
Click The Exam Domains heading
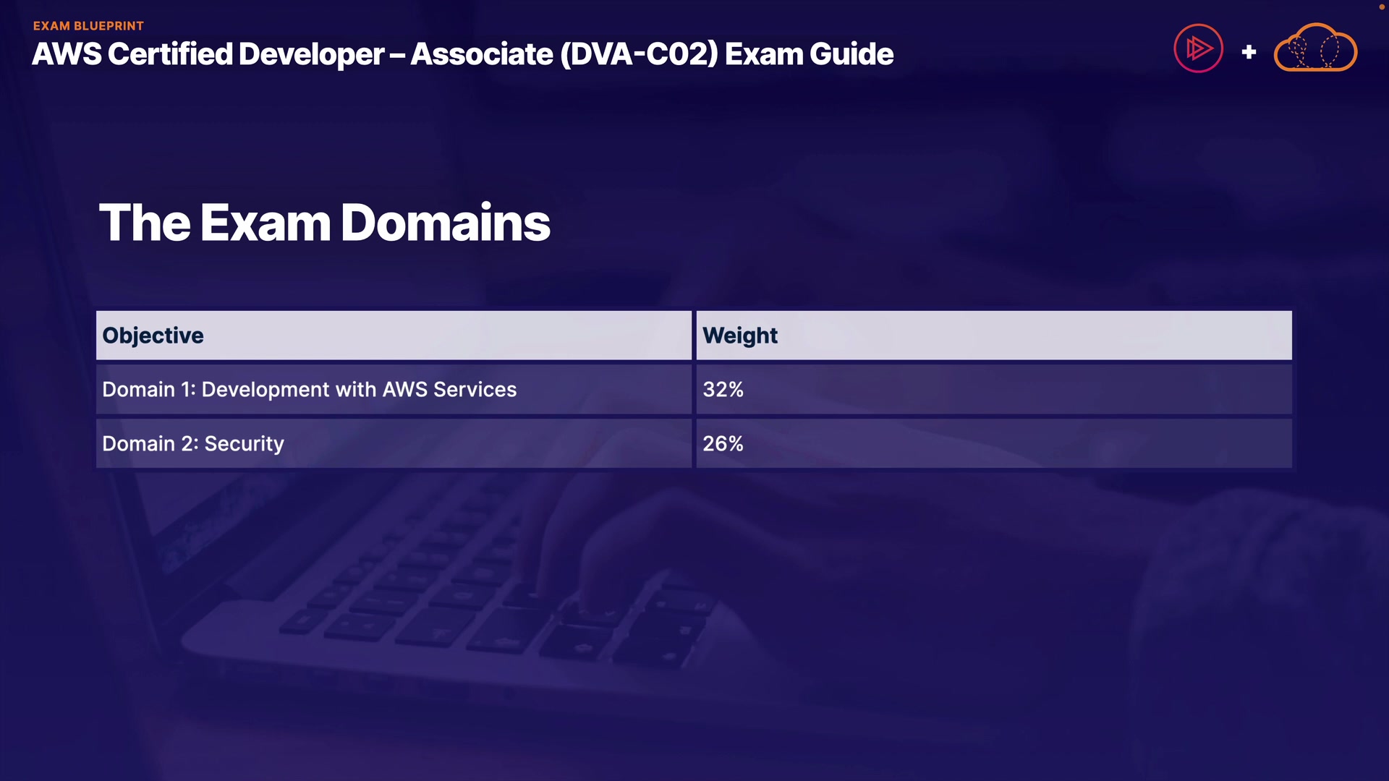click(324, 222)
